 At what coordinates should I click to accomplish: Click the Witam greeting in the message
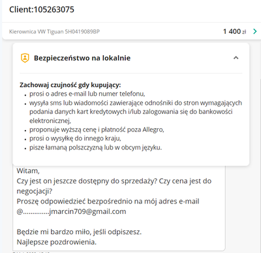28,171
